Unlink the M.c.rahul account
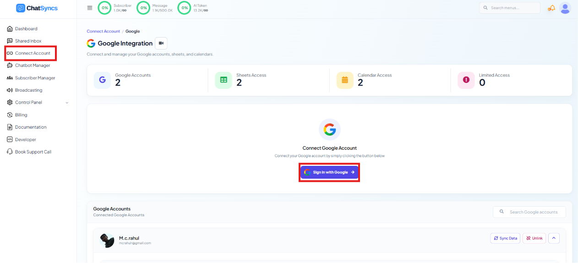This screenshot has height=263, width=578. click(x=534, y=238)
